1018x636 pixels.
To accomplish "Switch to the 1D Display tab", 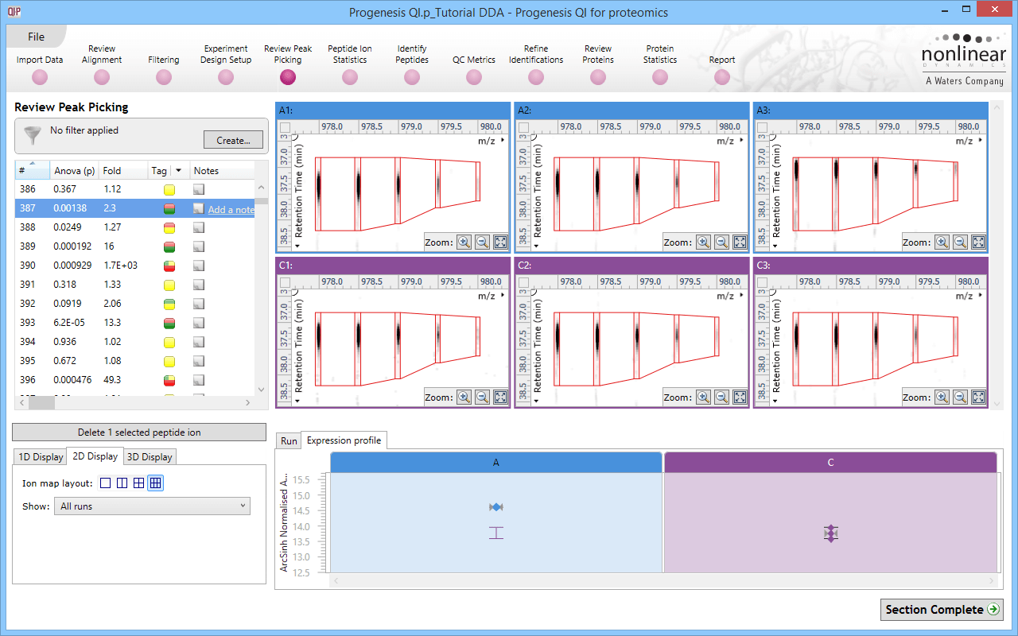I will click(x=41, y=457).
